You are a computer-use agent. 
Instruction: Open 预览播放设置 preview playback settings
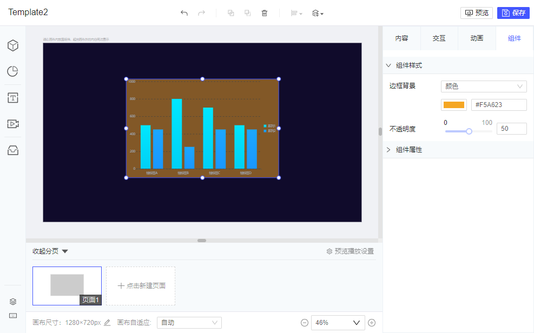pos(350,251)
